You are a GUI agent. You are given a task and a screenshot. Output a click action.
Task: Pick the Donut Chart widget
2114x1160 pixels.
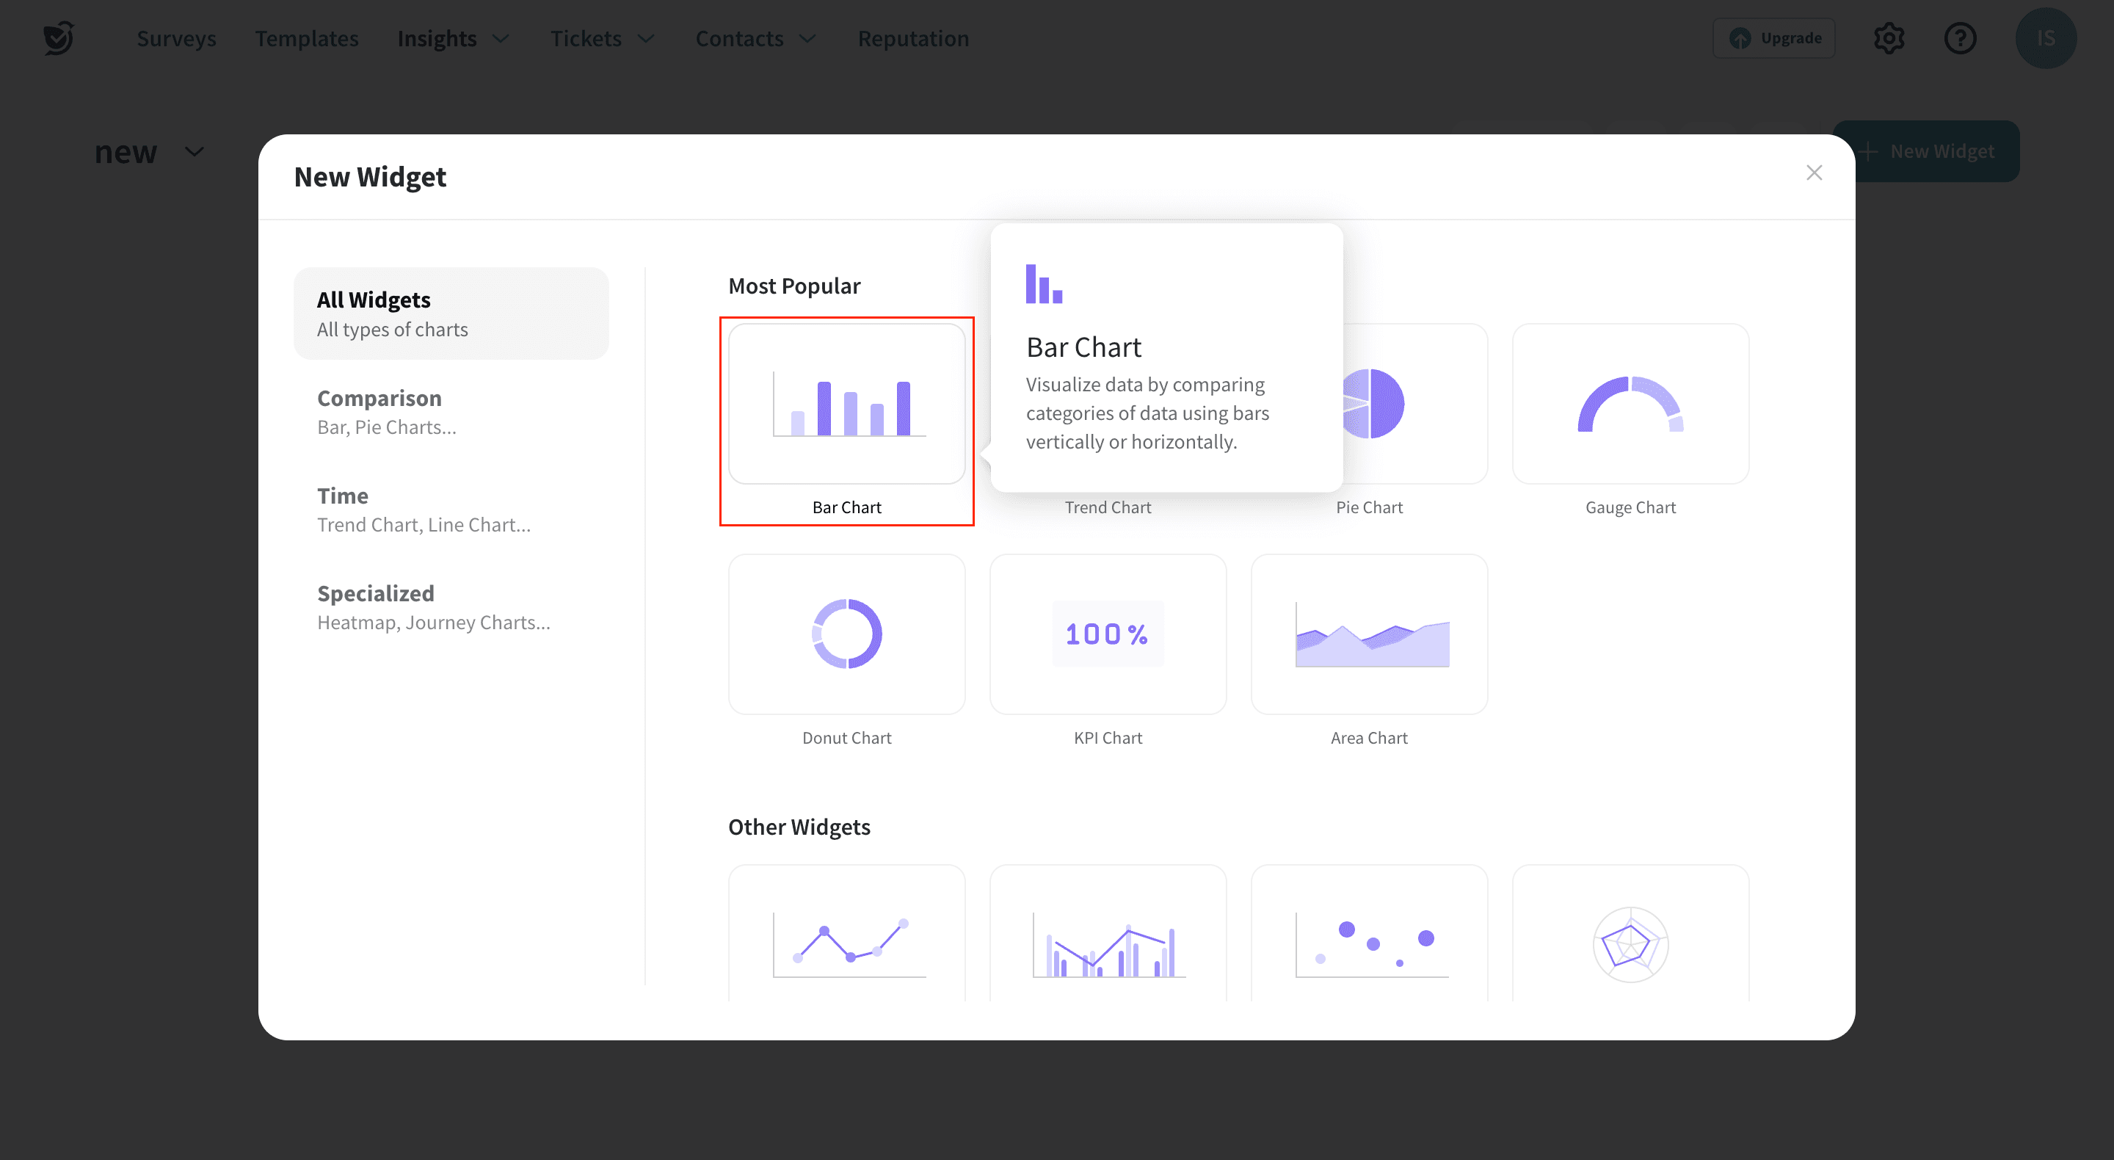[x=846, y=634]
